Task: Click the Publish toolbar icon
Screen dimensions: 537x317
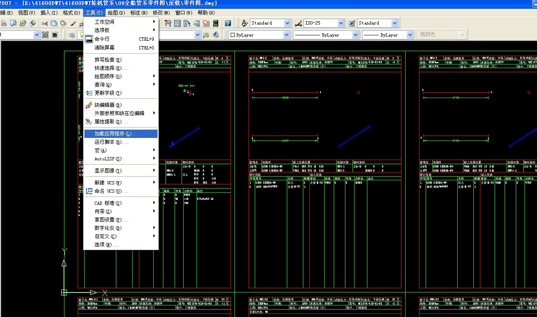Action: tap(22, 23)
